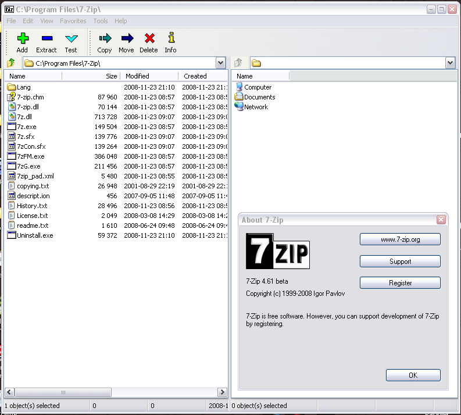Select License.txt in file list
Screen dimensions: 461x415
tap(32, 216)
